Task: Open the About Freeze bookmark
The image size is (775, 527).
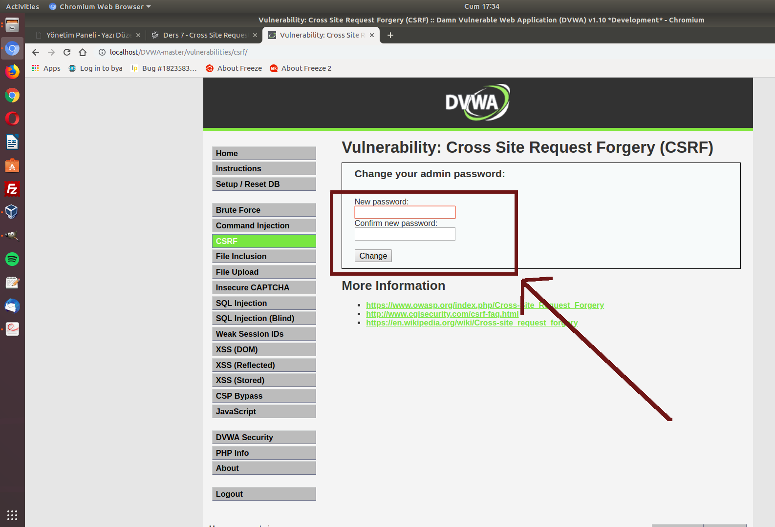Action: pos(234,68)
